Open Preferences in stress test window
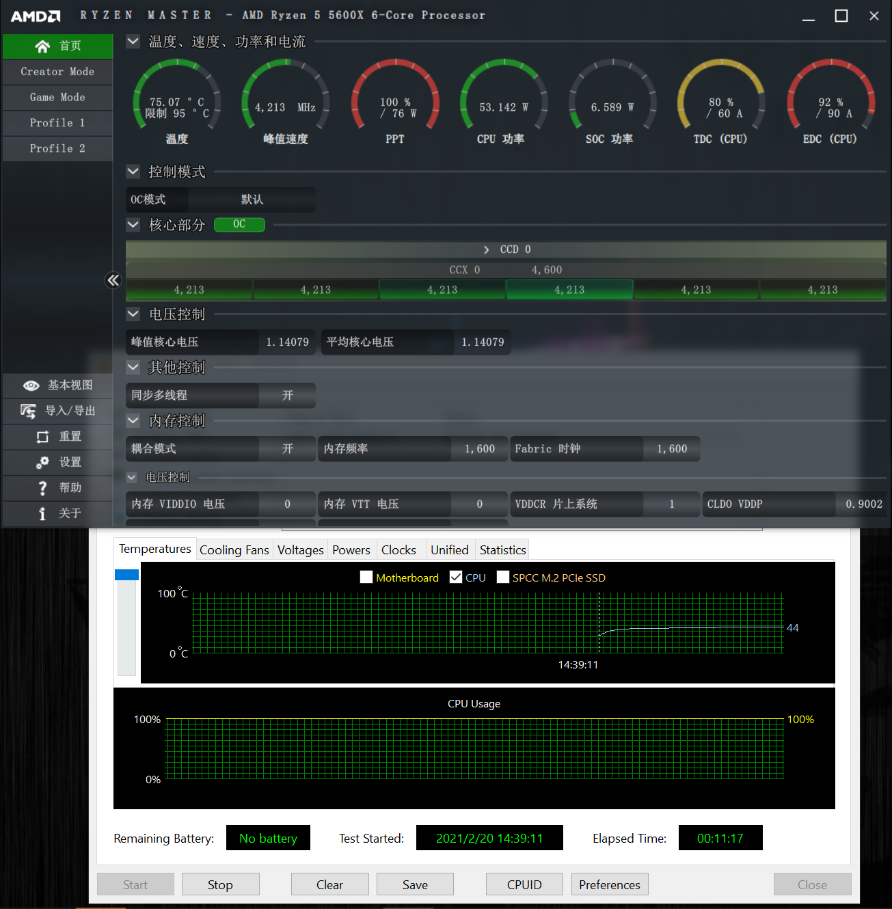892x909 pixels. (610, 884)
